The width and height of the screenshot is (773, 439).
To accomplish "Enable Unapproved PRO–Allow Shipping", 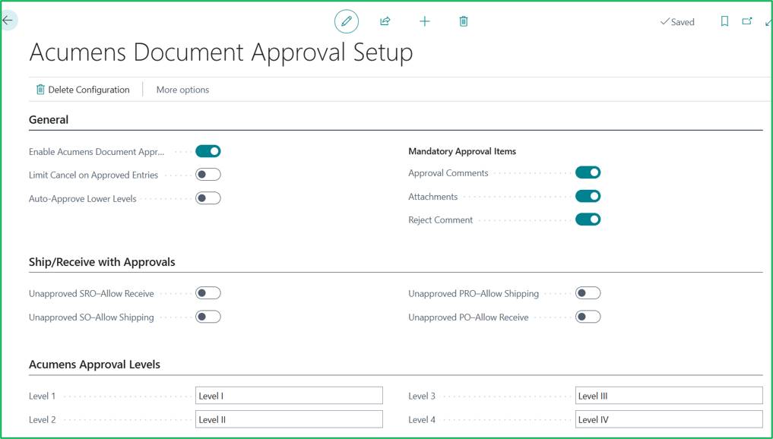I will 588,293.
